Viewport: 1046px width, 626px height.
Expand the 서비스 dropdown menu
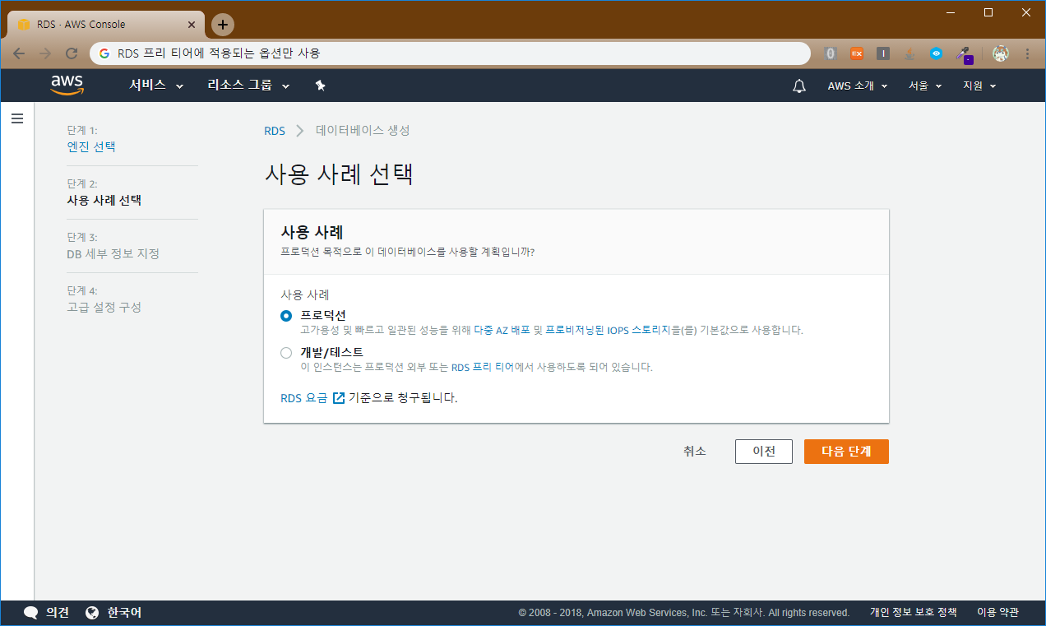(156, 86)
